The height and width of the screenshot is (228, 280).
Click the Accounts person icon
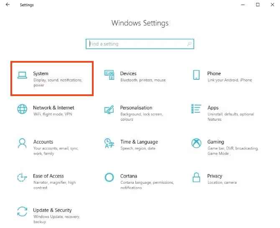pos(22,144)
